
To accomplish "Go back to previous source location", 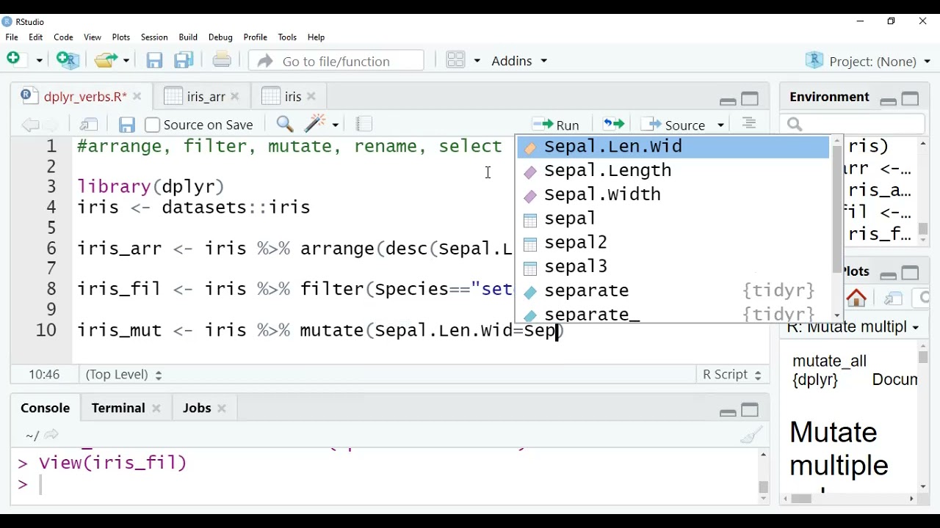I will 30,125.
